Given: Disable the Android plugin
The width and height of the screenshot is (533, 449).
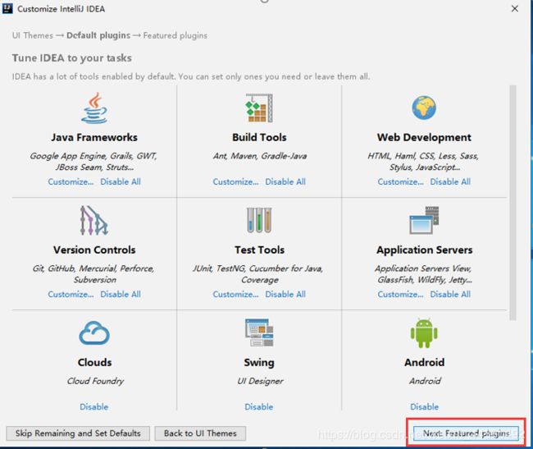Looking at the screenshot, I should (x=424, y=407).
